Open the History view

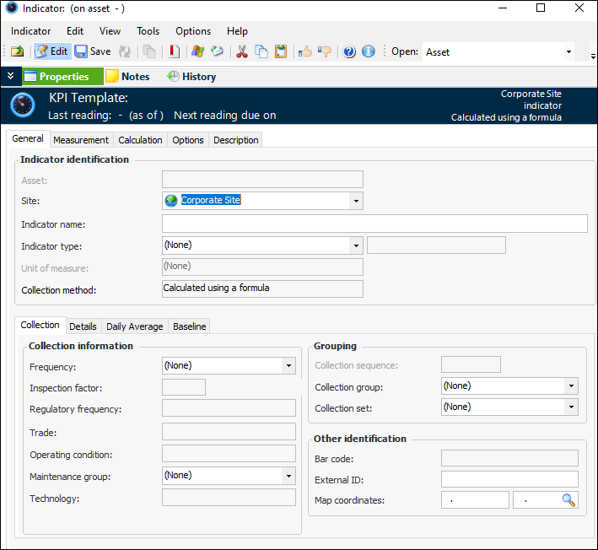[x=191, y=77]
